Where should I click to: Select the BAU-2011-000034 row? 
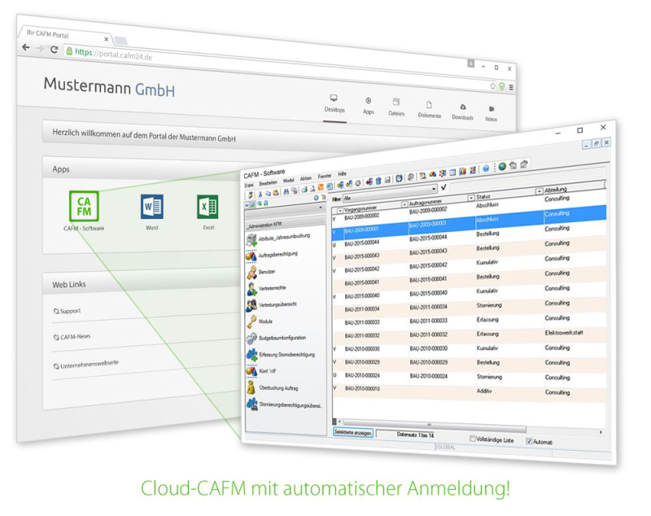469,306
